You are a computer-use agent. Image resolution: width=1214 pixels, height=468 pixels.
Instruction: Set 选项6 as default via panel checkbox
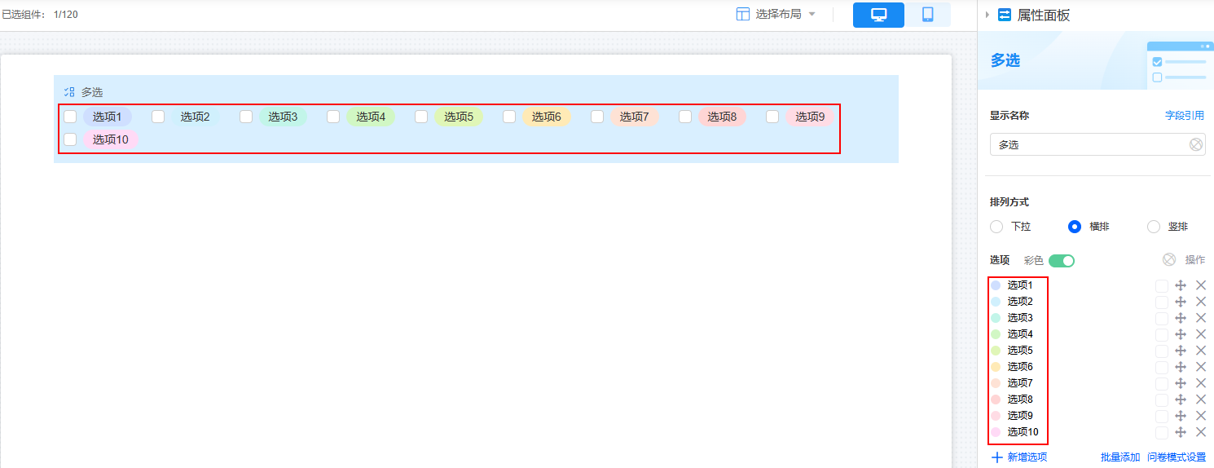pos(1162,367)
